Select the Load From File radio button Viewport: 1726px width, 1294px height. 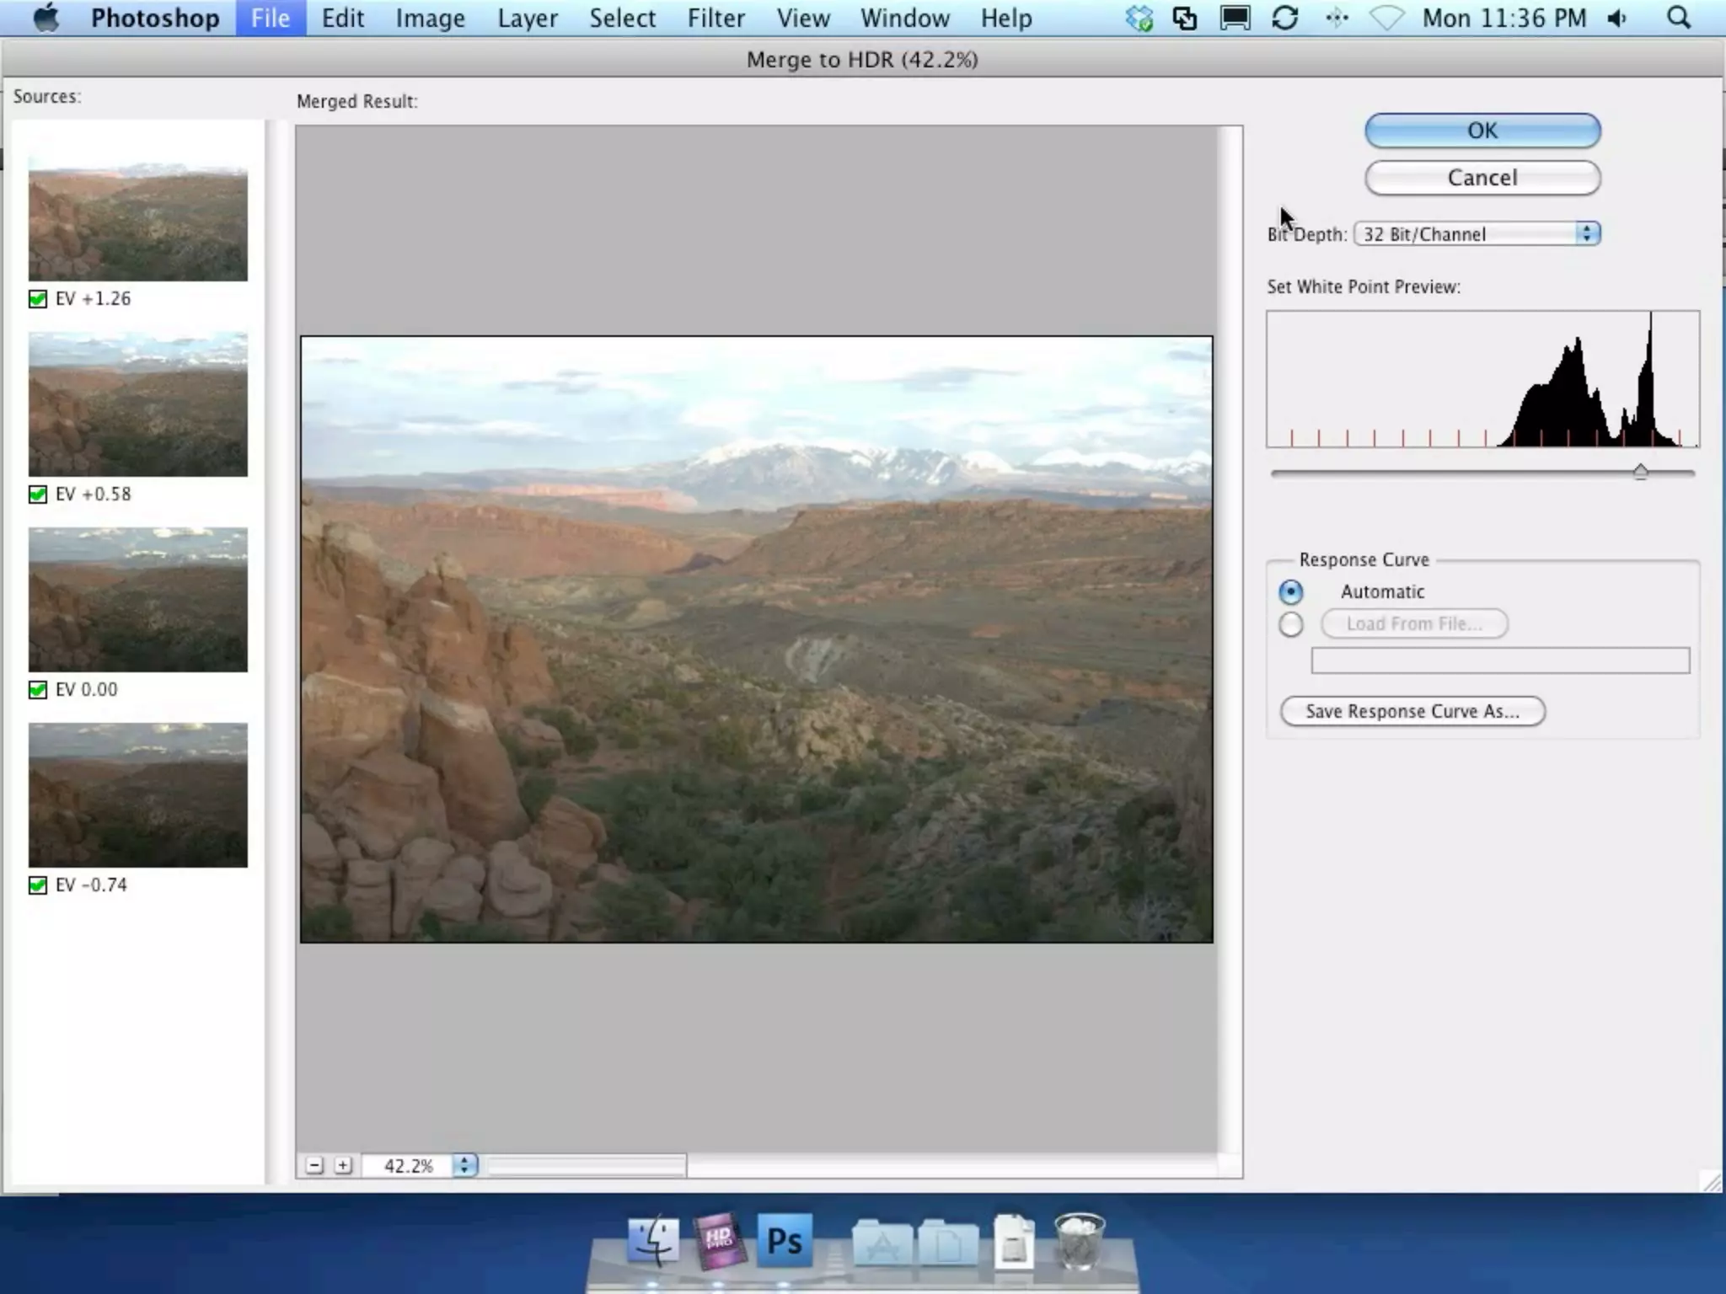coord(1290,625)
